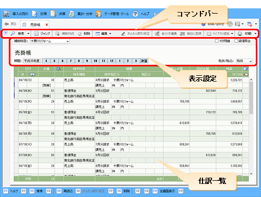Image resolution: width=261 pixels, height=197 pixels.
Task: Click the 検索 magnifier icon in command bar
Action: 13,33
